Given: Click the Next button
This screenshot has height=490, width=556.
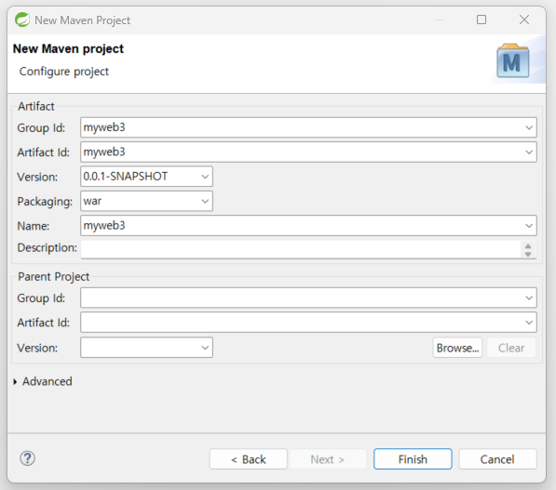Looking at the screenshot, I should [x=328, y=458].
